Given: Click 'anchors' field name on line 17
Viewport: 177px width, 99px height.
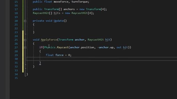Looking at the screenshot, I should tap(69, 9).
